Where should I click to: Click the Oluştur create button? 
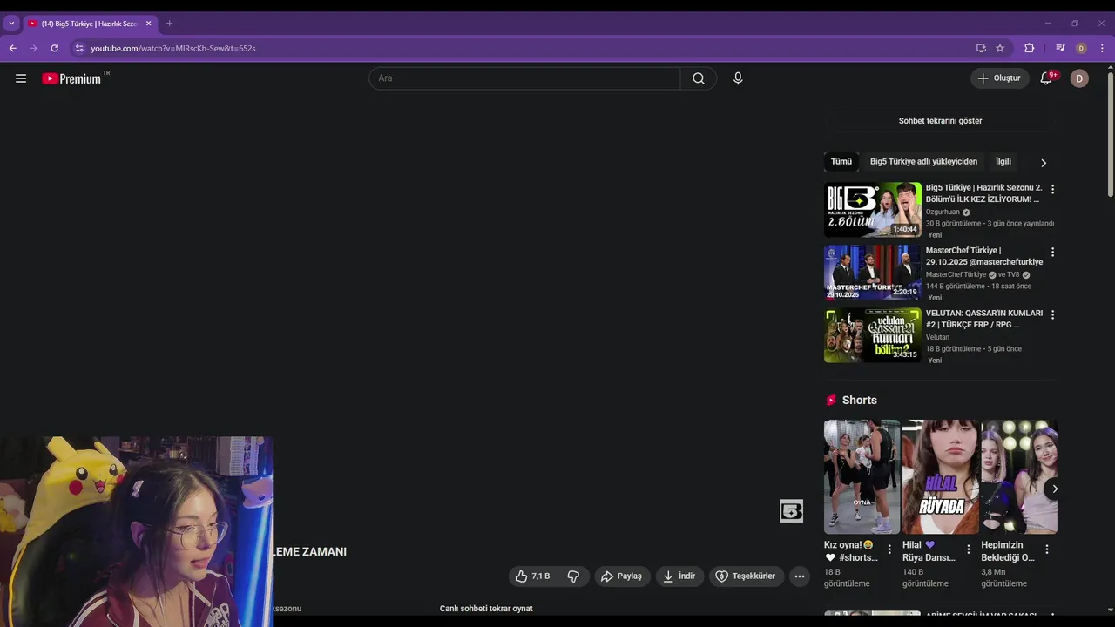coord(999,78)
